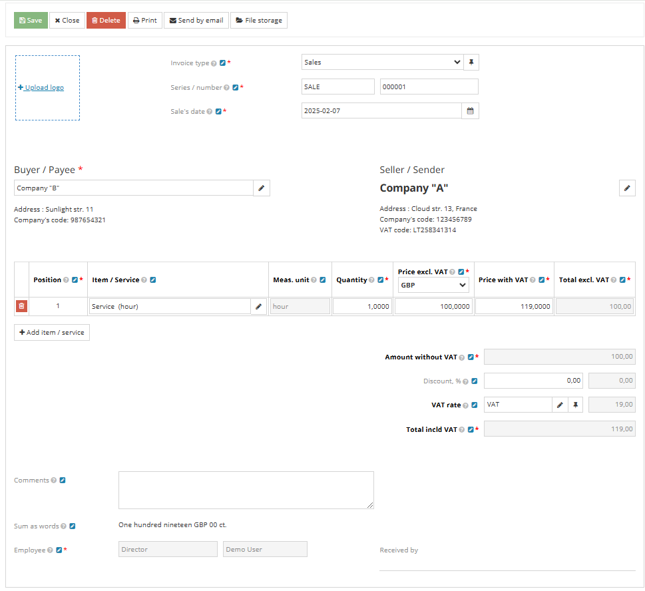Open the calendar picker for Sale's date
Image resolution: width=645 pixels, height=591 pixels.
tap(470, 110)
